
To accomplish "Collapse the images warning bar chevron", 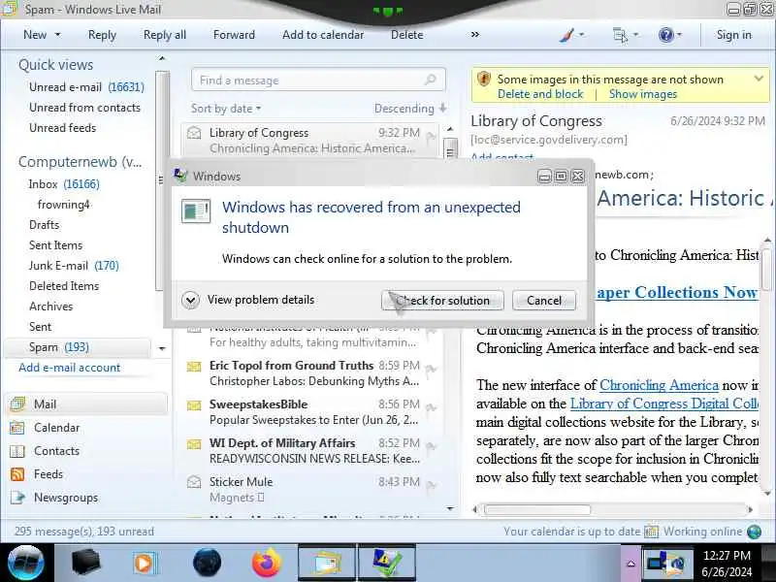I will pos(759,79).
